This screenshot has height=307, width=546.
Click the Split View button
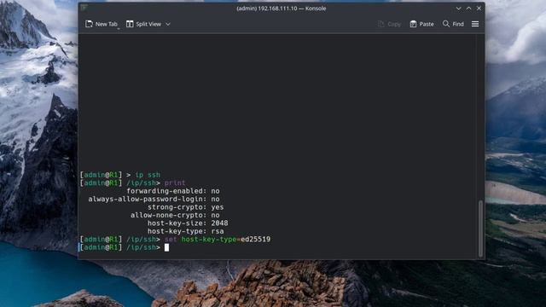click(144, 24)
